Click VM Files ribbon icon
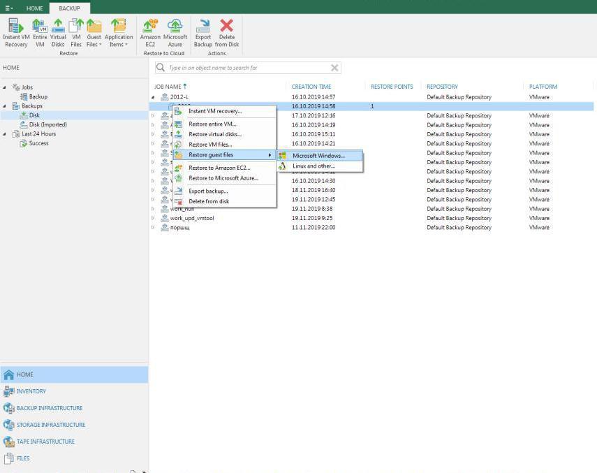The image size is (597, 473). 76,33
